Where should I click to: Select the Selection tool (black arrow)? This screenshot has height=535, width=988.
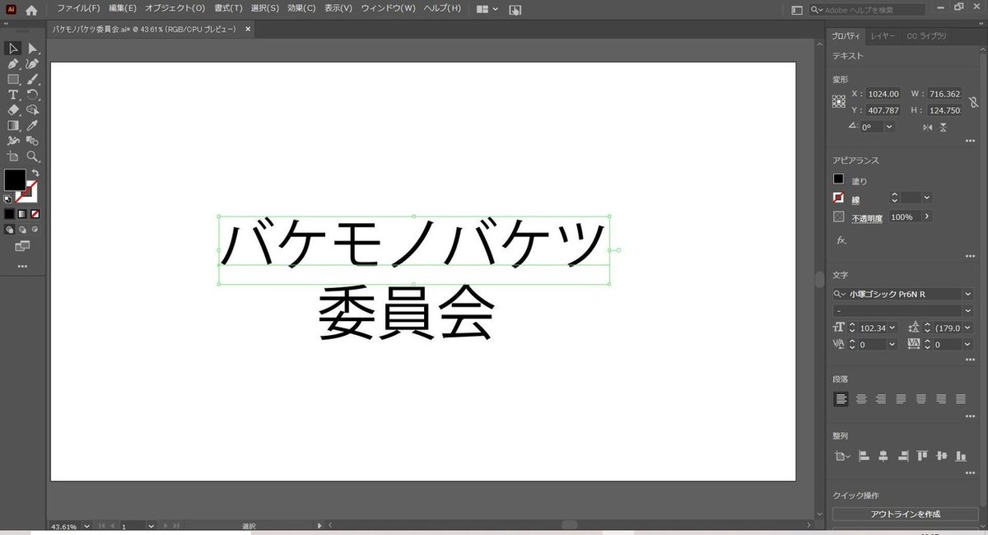13,49
